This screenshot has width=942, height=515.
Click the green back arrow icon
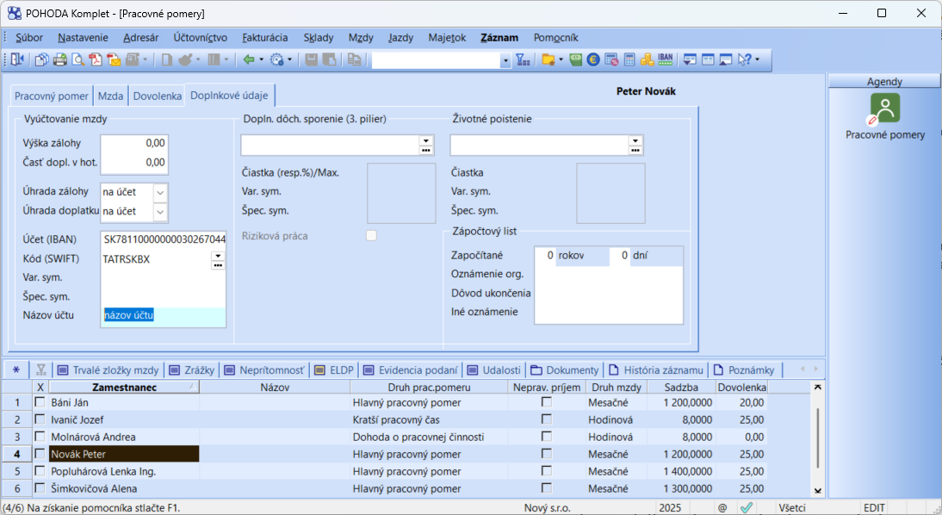pos(249,60)
